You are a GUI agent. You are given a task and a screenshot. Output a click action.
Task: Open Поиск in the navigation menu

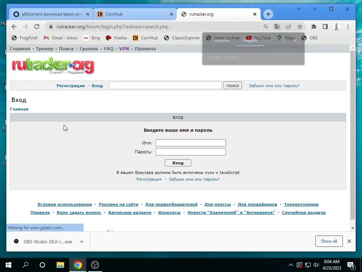click(66, 49)
